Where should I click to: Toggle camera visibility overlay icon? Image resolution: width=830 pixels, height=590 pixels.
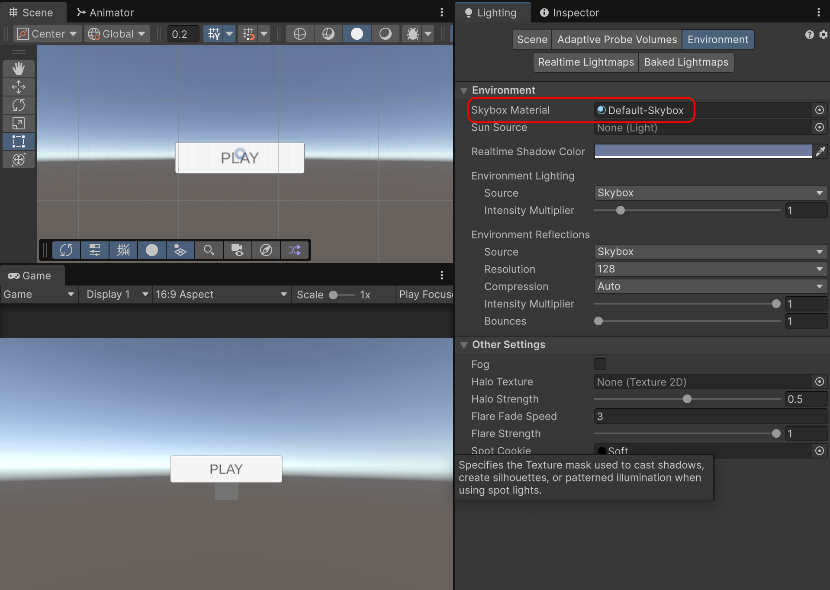click(x=238, y=250)
